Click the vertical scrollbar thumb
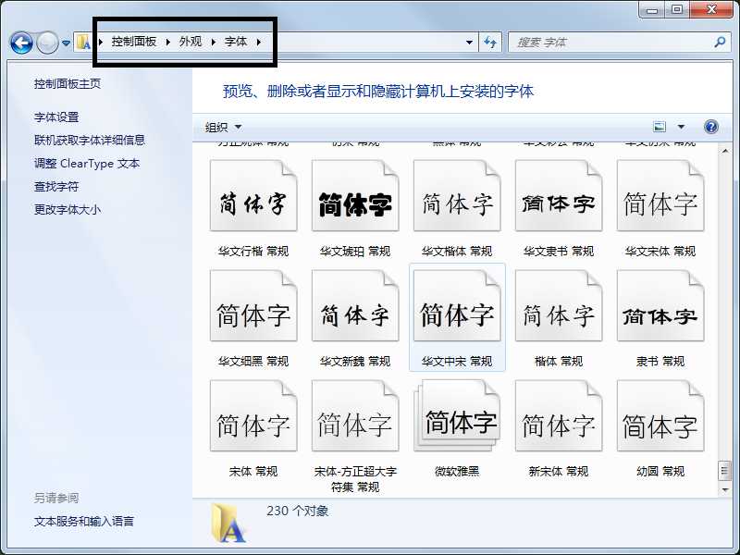Screen dimensions: 740x555 (725, 471)
